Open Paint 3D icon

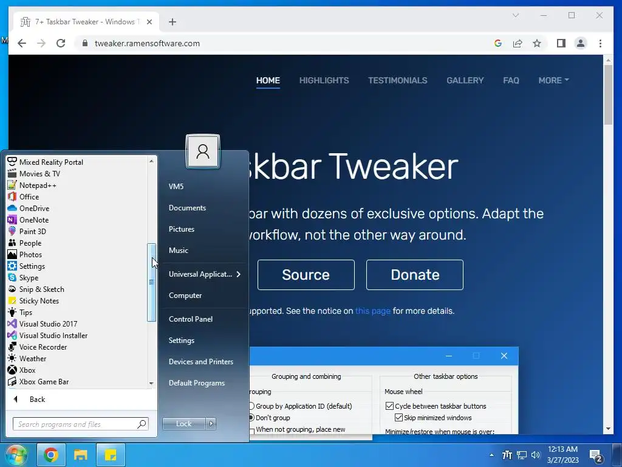point(12,231)
